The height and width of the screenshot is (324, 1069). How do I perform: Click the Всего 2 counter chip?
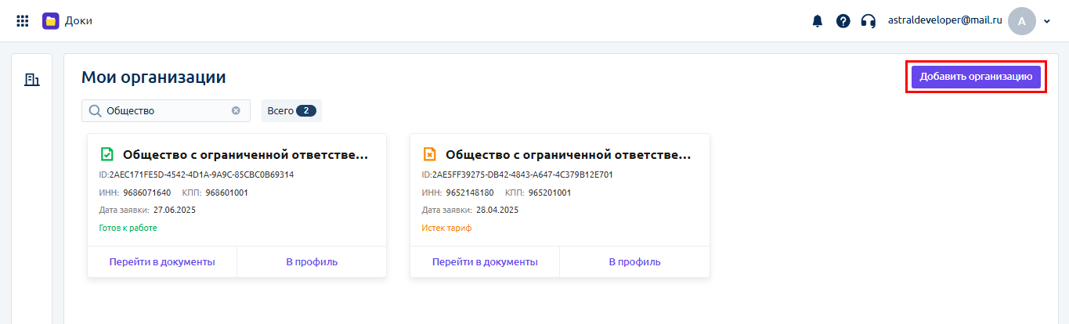(x=291, y=111)
